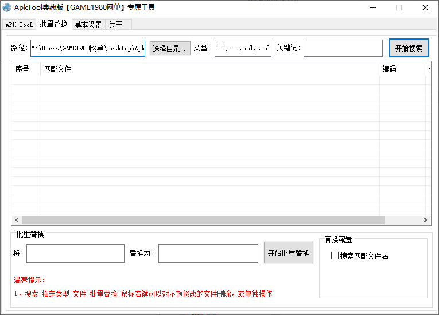Screen dimensions: 439x315
Task: Click the 关键词 keyword input box
Action: click(343, 49)
